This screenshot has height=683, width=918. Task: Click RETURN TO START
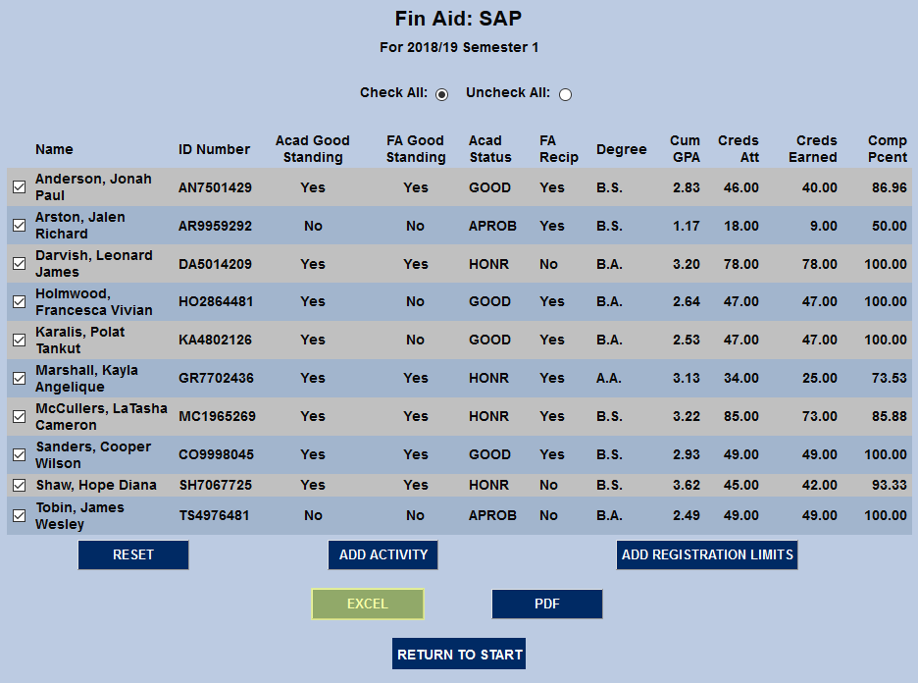[458, 653]
